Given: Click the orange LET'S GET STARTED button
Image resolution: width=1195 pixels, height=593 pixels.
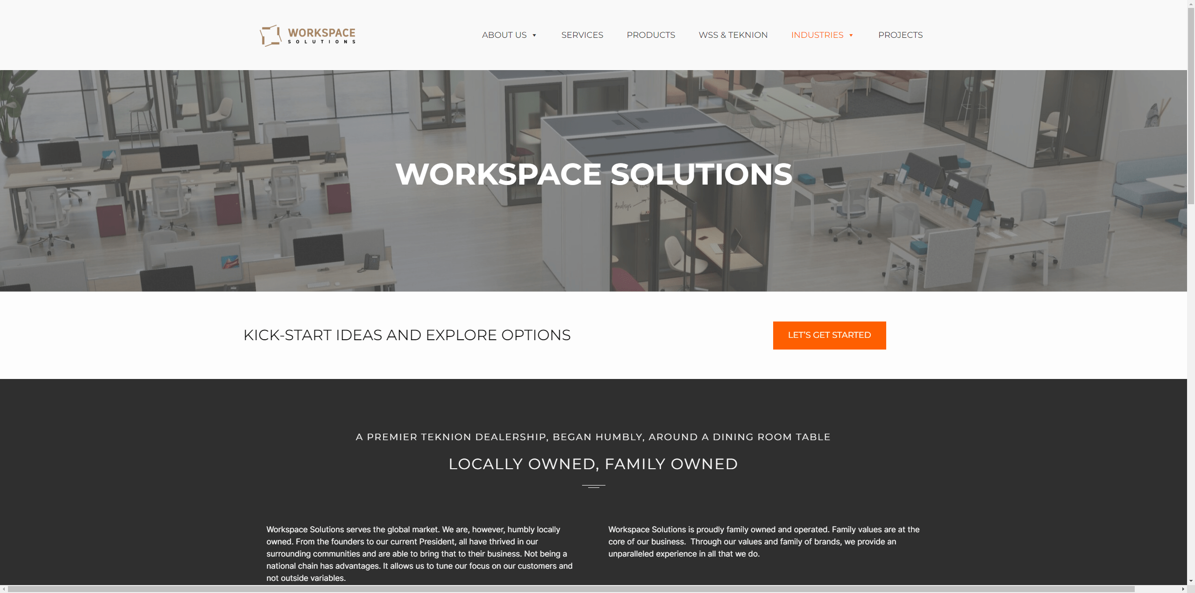Looking at the screenshot, I should coord(829,336).
